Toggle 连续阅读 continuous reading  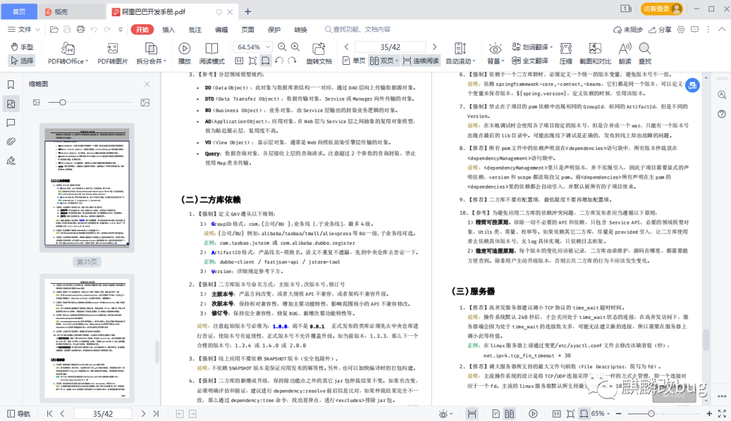[421, 61]
